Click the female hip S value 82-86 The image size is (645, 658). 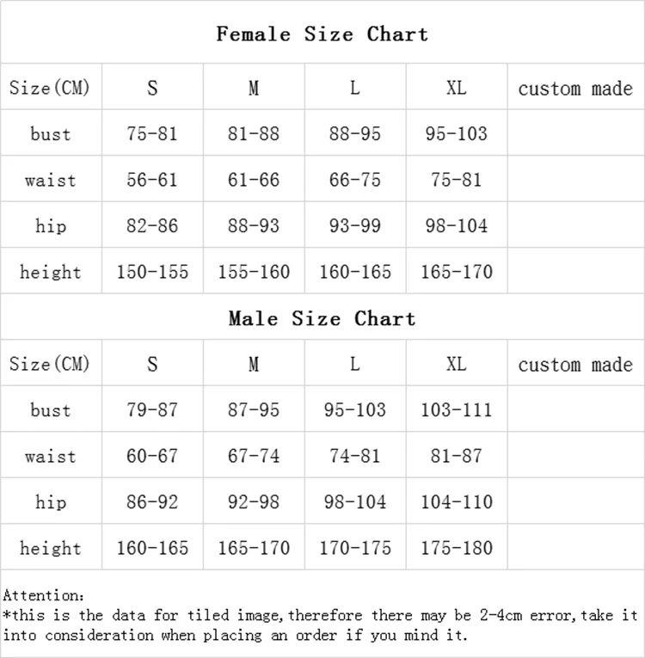[152, 226]
